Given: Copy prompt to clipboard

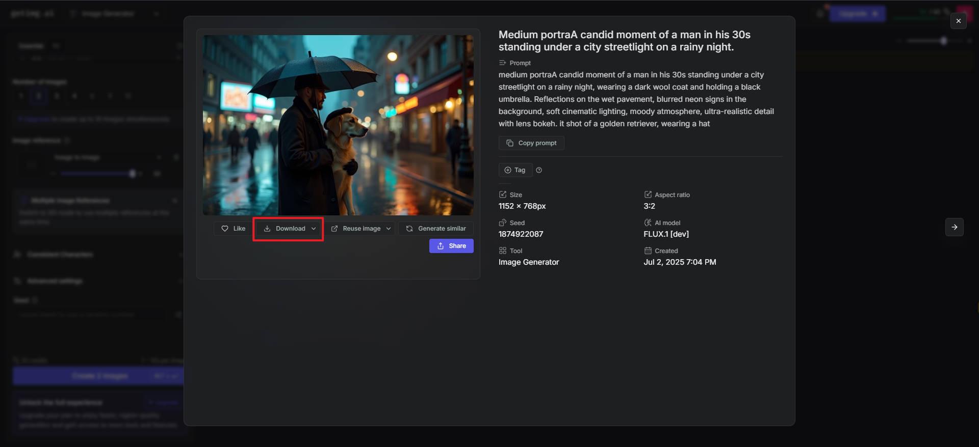Looking at the screenshot, I should click(531, 143).
